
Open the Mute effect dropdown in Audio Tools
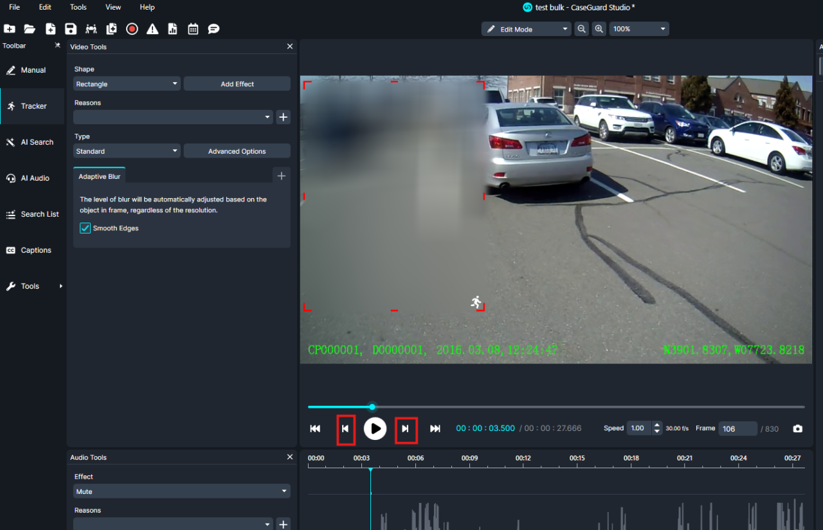[182, 491]
